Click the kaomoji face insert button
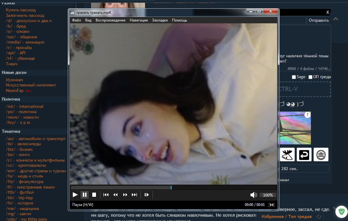 tap(292, 104)
